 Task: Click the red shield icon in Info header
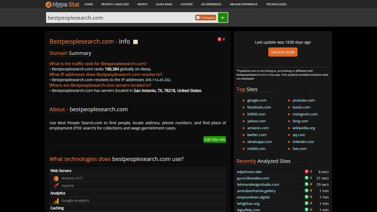click(x=219, y=39)
